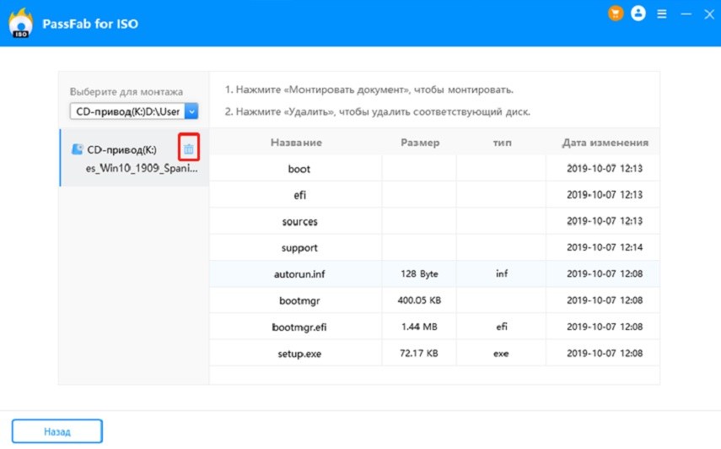Click the es_Win10_1909_Spani... ISO name text
This screenshot has width=721, height=449.
tap(142, 169)
